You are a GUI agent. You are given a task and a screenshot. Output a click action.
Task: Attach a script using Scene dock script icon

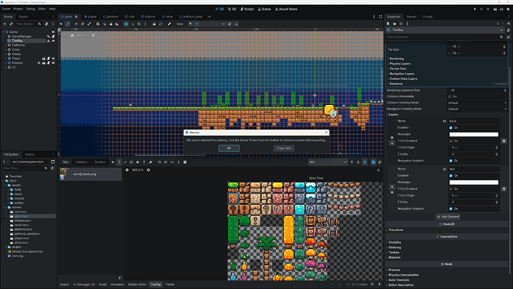[x=46, y=24]
